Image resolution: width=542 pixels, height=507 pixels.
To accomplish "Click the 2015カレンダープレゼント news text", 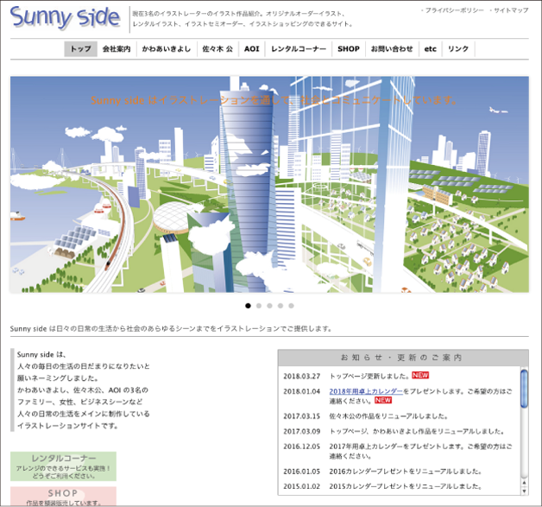I will 406,486.
